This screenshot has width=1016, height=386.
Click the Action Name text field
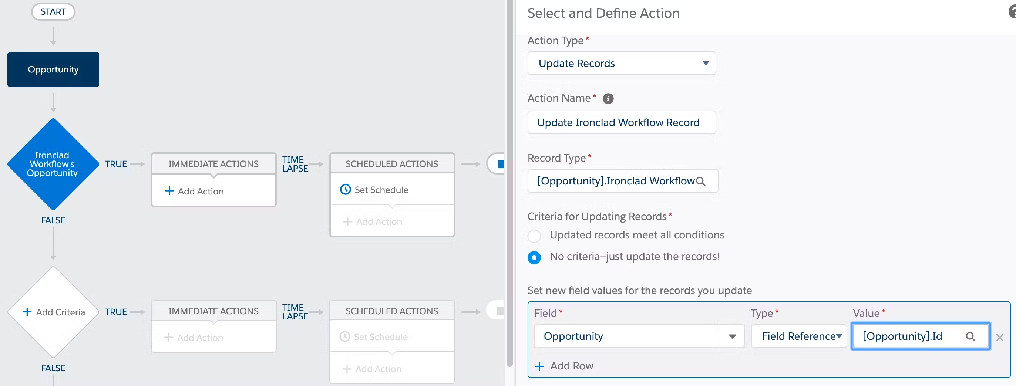point(621,122)
